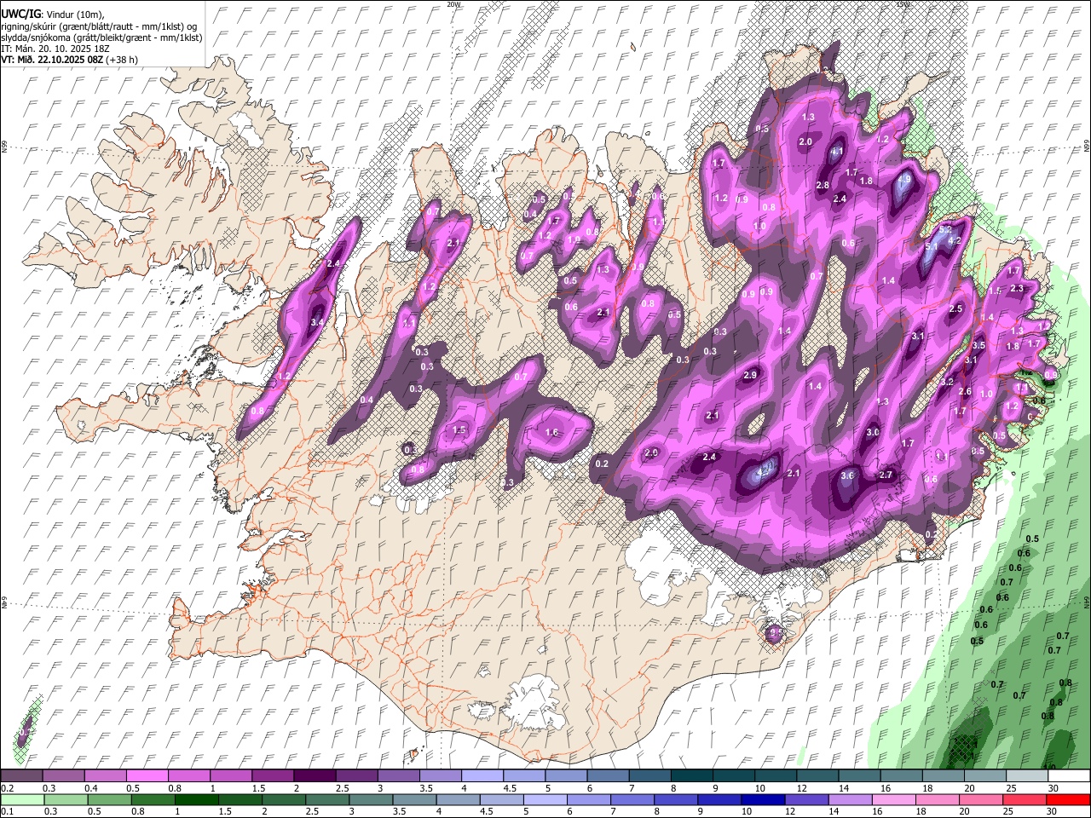1091x818 pixels.
Task: Click the '3.4' snowfall value on the map
Action: 317,323
